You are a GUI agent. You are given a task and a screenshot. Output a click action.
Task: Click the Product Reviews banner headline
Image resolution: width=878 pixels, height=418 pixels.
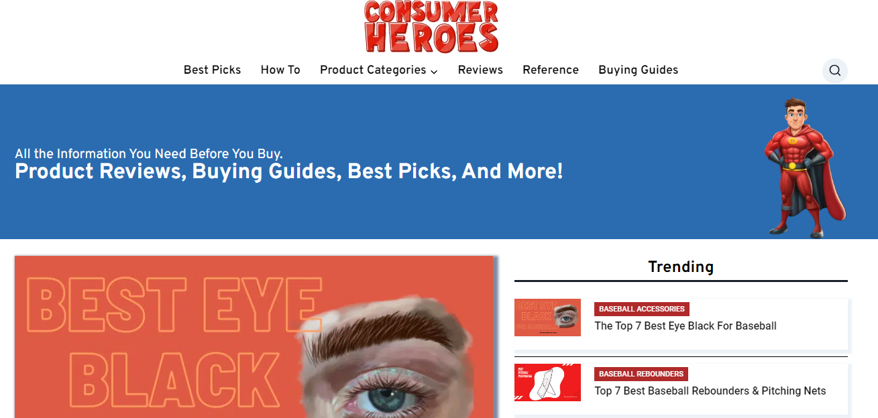coord(289,171)
